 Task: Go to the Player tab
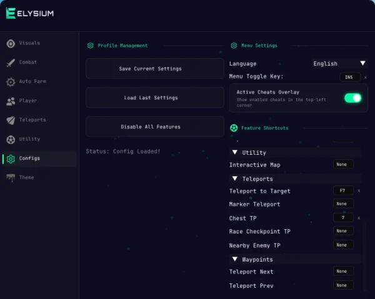coord(39,100)
